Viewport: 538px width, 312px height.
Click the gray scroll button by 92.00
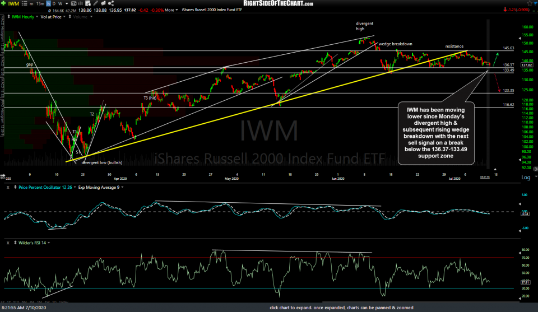point(536,169)
